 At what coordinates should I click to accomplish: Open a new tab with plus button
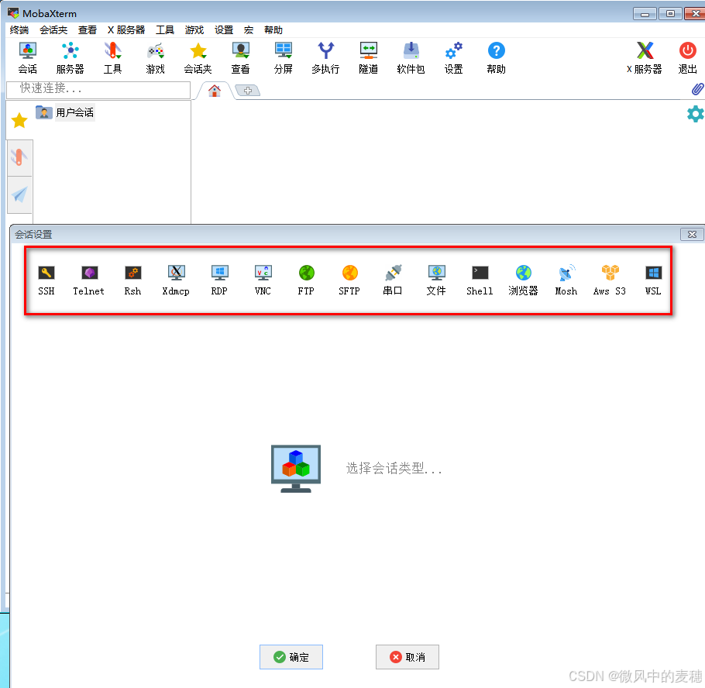point(248,91)
